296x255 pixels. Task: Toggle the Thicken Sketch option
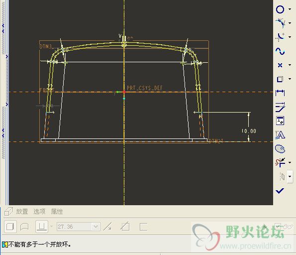[x=143, y=227]
